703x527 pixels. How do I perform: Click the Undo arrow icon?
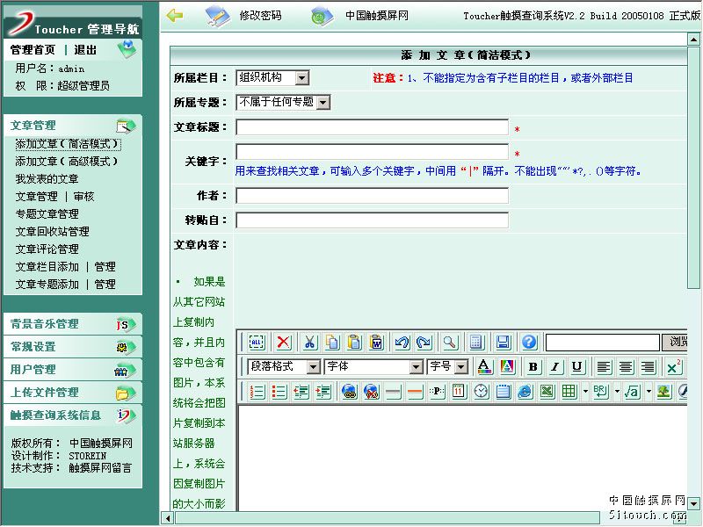coord(402,343)
